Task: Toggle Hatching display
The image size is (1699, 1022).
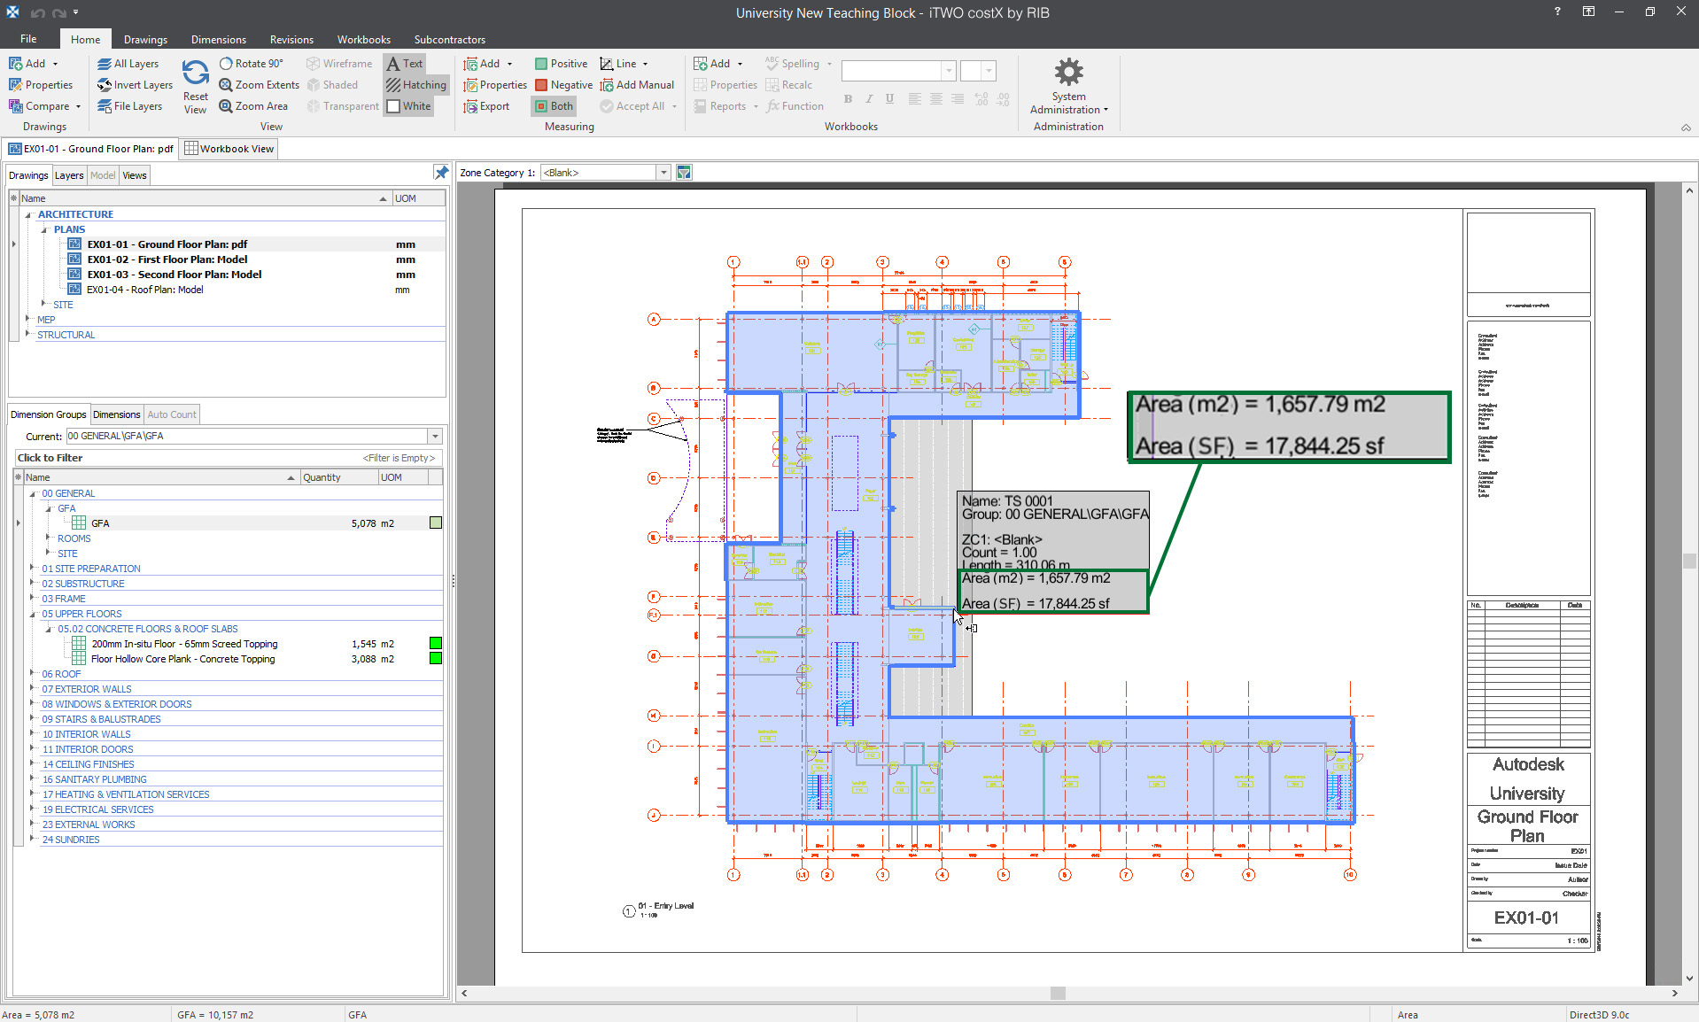Action: coord(416,85)
